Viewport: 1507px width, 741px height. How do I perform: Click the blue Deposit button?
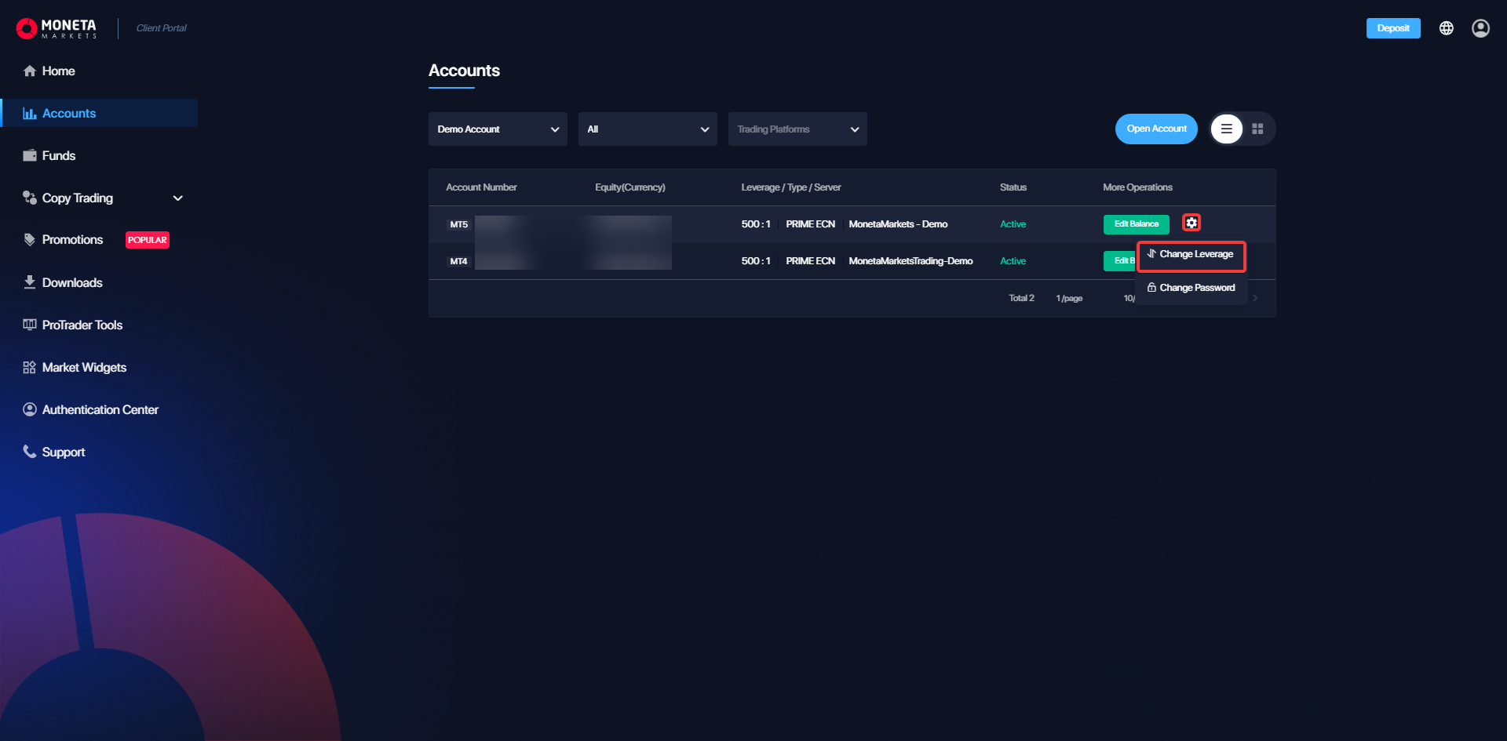click(x=1393, y=28)
